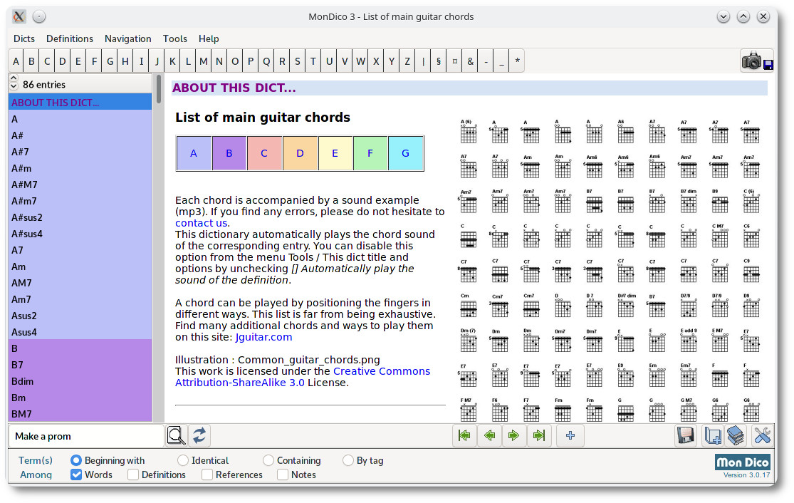Screen dimensions: 794x503
Task: Click the search magnifier icon
Action: [176, 435]
